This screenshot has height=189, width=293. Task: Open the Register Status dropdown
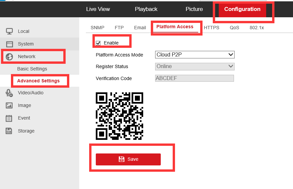tap(195, 66)
